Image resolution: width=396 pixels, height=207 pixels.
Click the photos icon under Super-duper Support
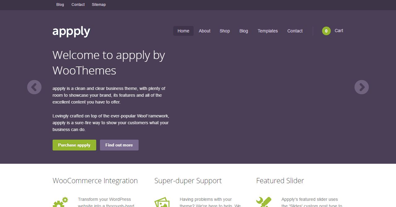click(162, 202)
